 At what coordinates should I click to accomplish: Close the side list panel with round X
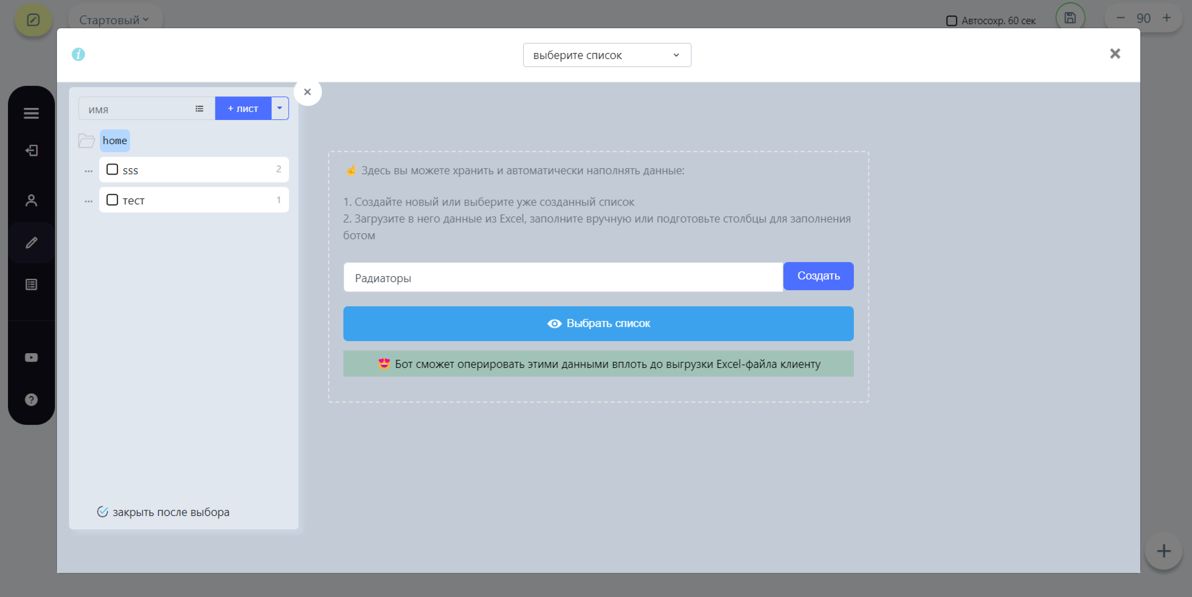[307, 92]
